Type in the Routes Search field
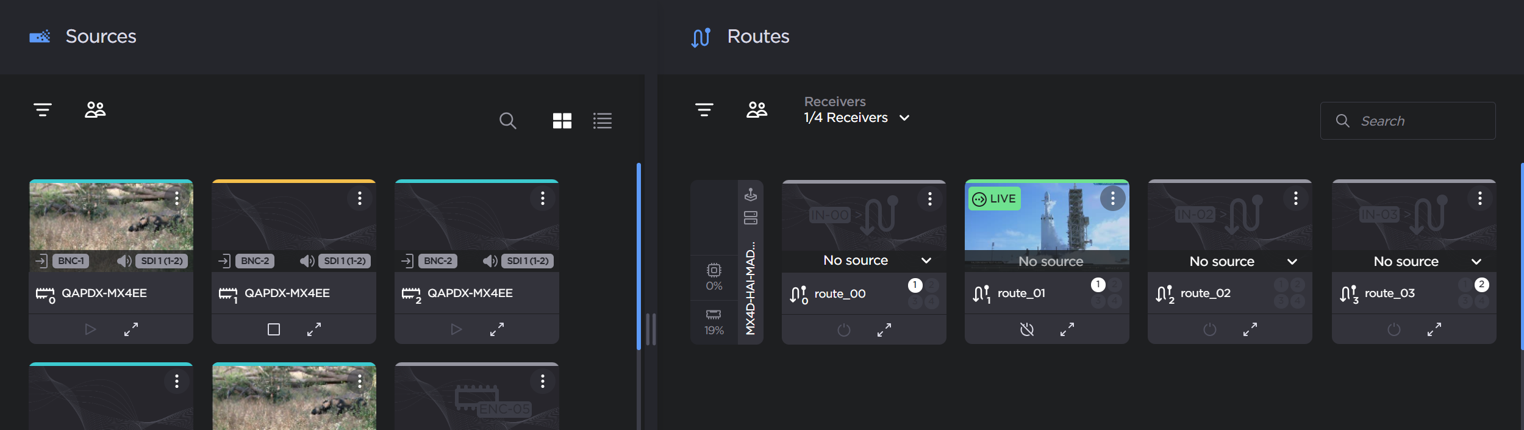Image resolution: width=1524 pixels, height=430 pixels. 1421,121
